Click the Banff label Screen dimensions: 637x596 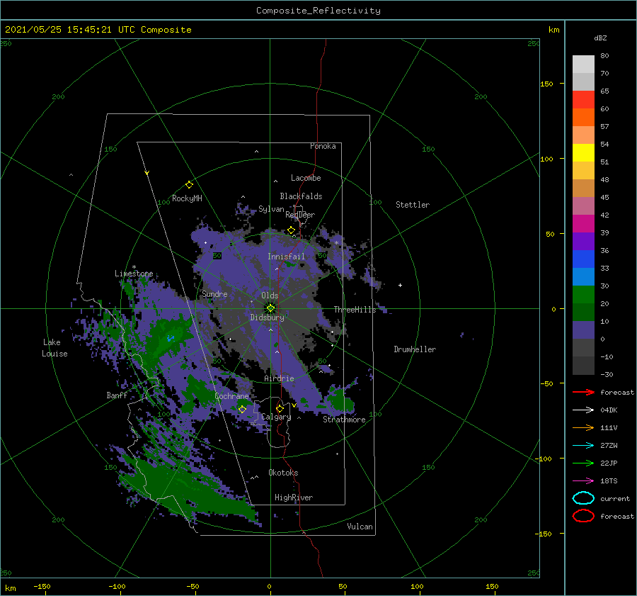click(117, 395)
